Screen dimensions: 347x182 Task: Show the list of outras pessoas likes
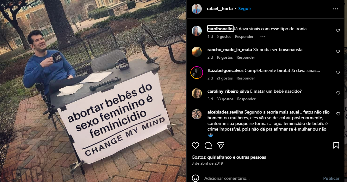[x=251, y=157]
